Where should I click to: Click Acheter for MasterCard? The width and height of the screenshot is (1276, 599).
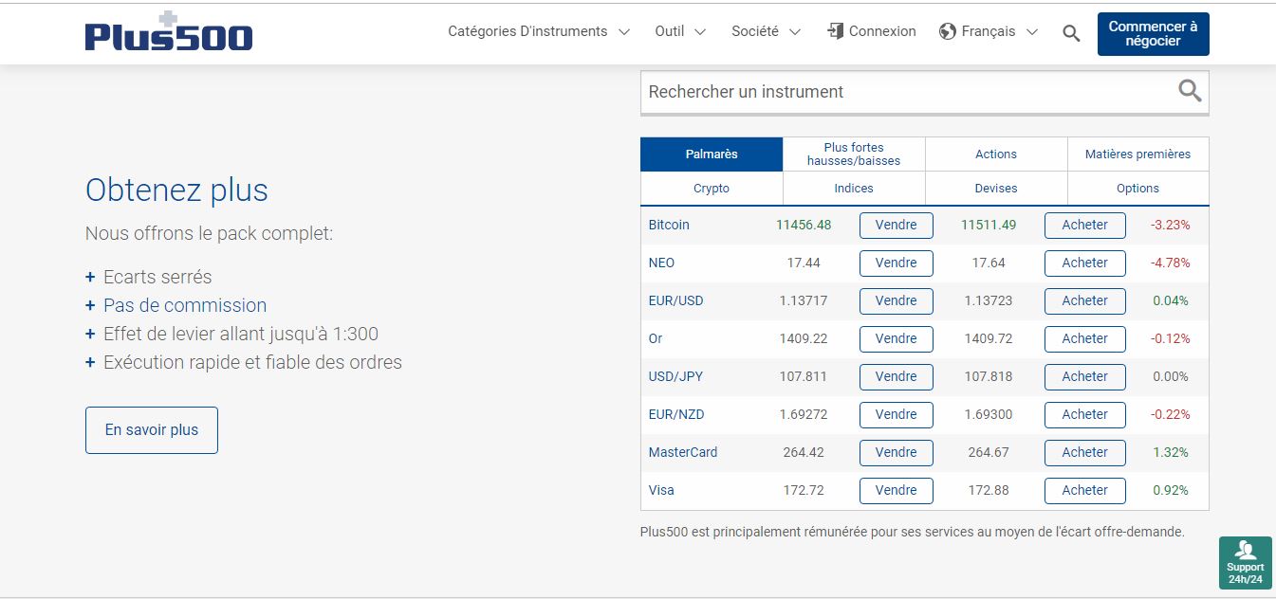(x=1085, y=452)
